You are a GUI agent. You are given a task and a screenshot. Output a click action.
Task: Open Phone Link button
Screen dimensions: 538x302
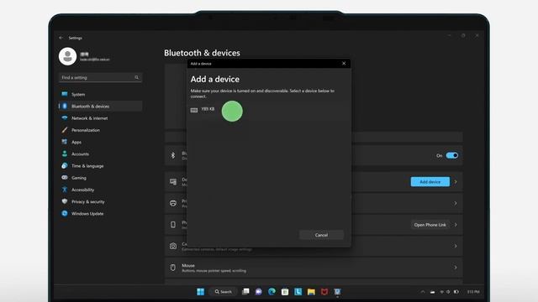tap(430, 225)
